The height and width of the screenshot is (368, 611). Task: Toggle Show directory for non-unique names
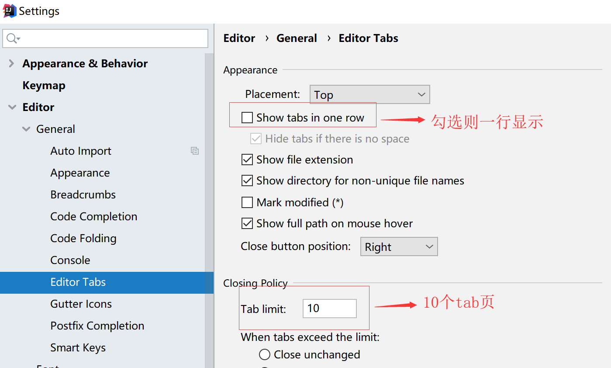point(247,181)
